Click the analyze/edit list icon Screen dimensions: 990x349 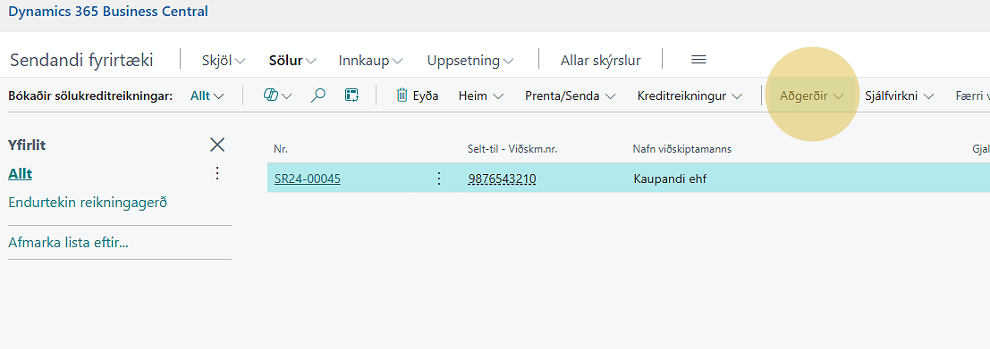pos(351,96)
